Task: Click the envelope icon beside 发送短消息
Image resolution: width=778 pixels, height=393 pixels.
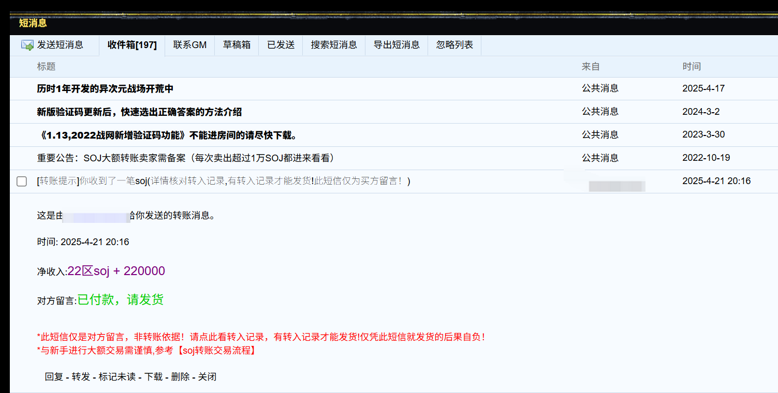Action: tap(27, 45)
